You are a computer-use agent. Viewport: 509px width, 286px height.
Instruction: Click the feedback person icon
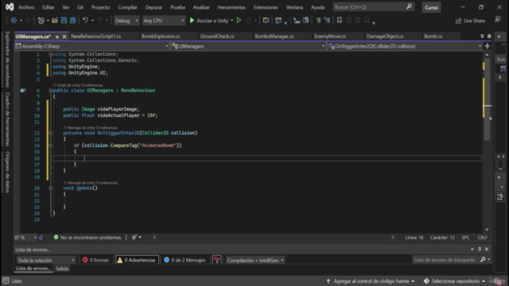coord(498,20)
